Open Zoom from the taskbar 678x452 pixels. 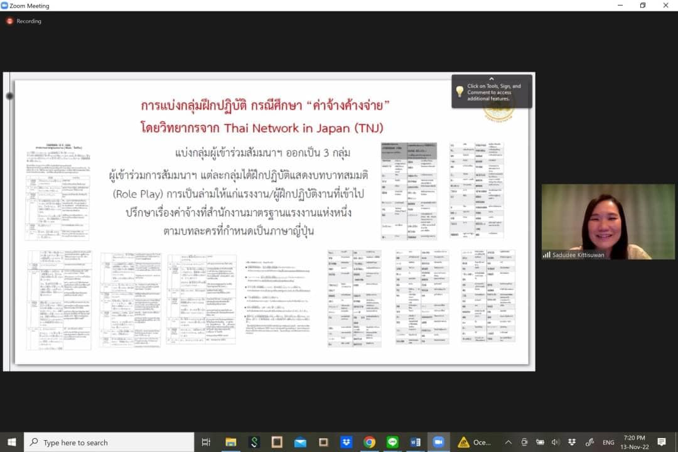[x=438, y=442]
